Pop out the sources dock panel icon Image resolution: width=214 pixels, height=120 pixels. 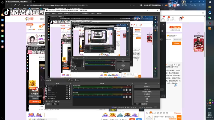pyautogui.click(x=71, y=83)
